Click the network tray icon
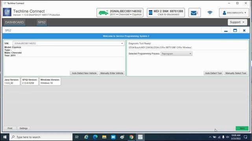The width and height of the screenshot is (252, 141). [219, 137]
